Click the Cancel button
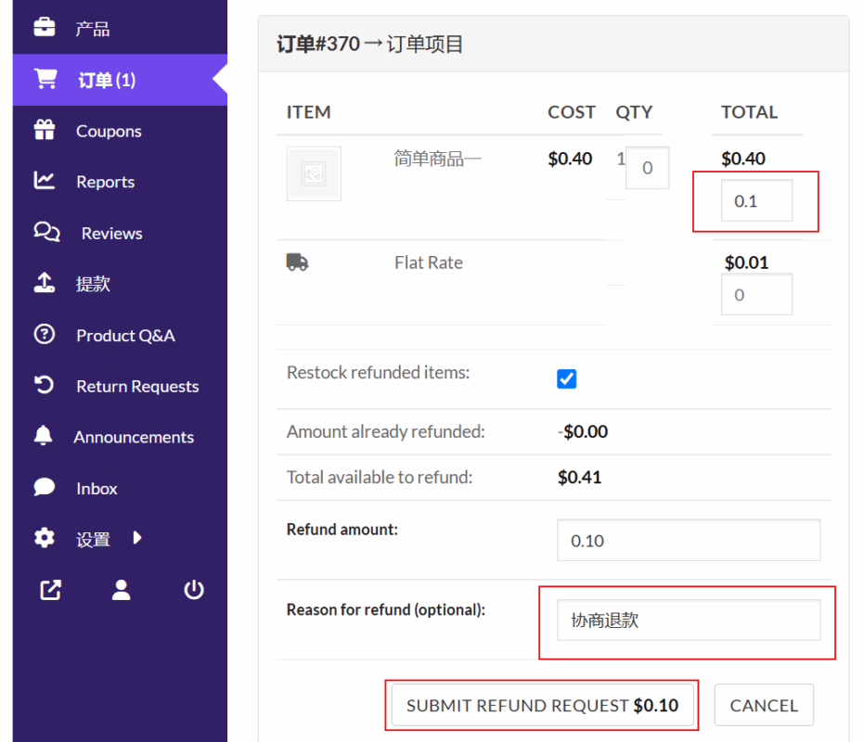Viewport: 864px width, 742px height. [763, 705]
